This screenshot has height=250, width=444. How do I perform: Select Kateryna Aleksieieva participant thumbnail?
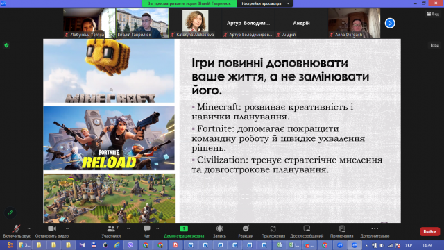196,23
